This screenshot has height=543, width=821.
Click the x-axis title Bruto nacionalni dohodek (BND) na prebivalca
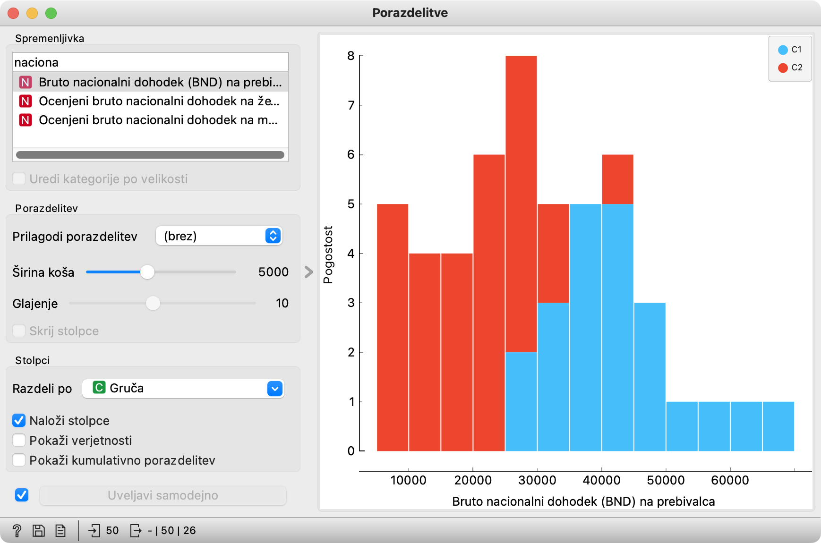tap(583, 501)
